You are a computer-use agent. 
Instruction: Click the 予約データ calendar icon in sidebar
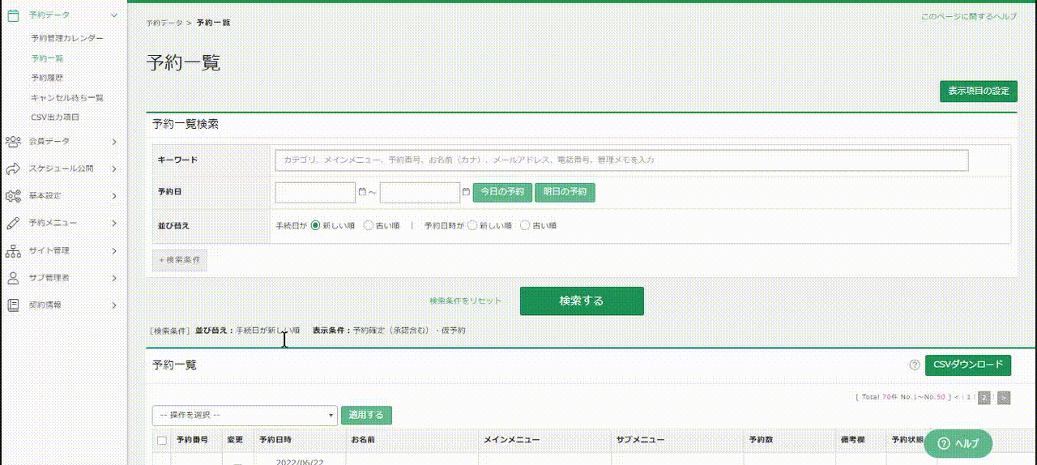(13, 15)
